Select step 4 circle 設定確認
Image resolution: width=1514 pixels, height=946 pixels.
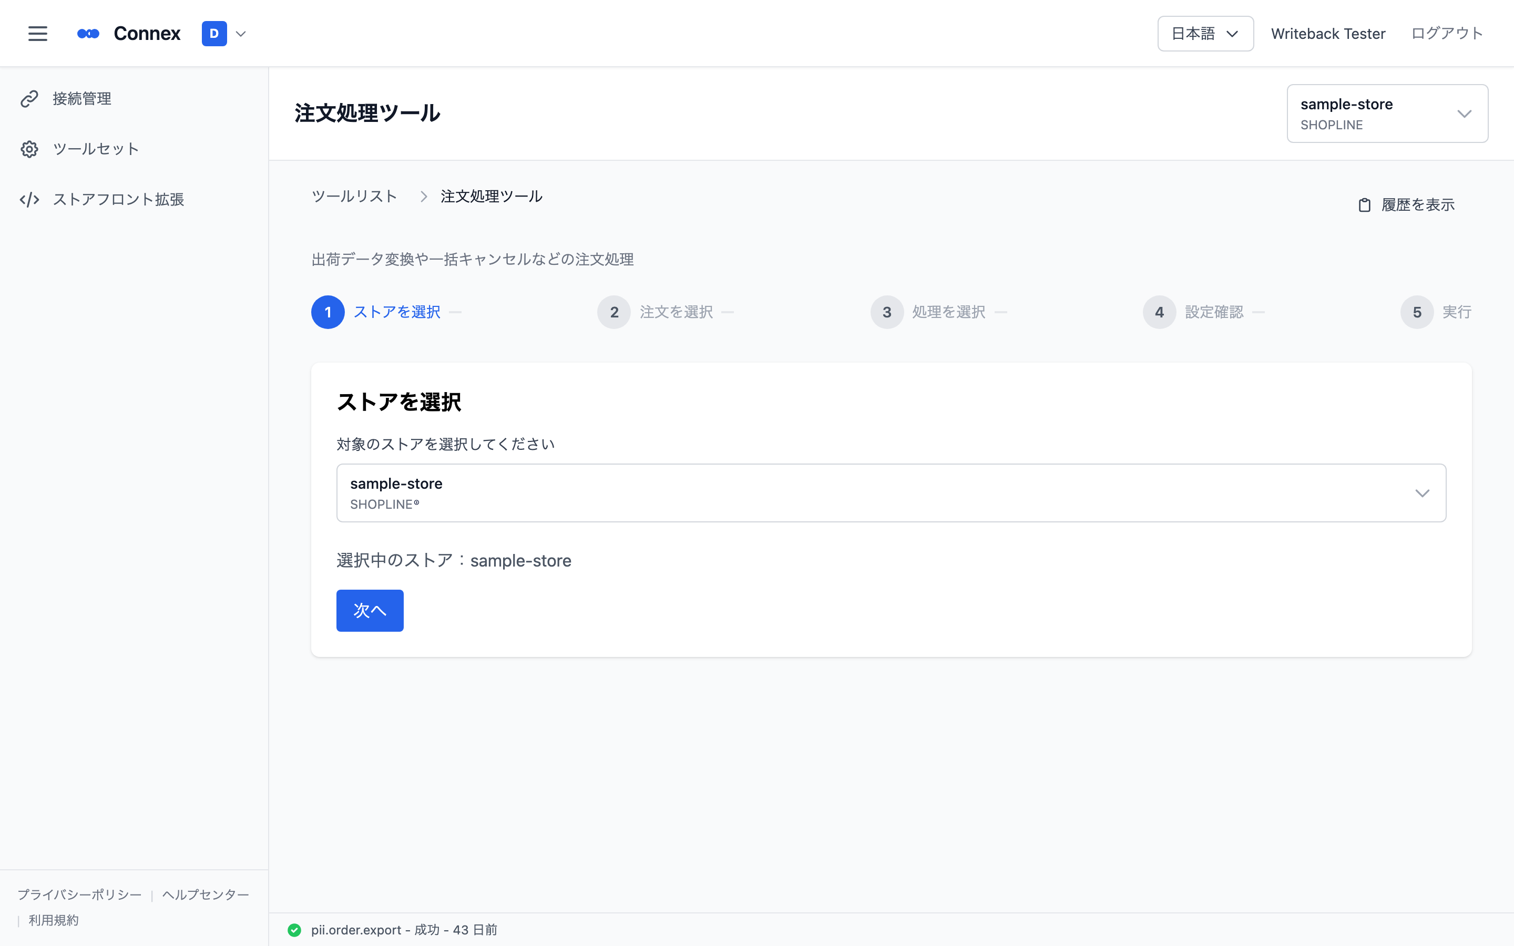1159,312
